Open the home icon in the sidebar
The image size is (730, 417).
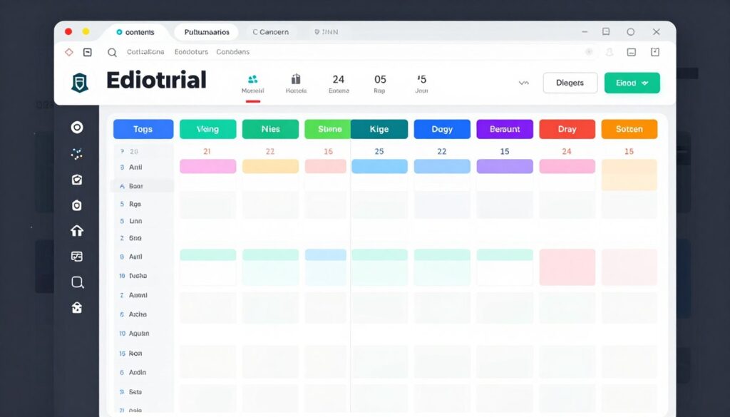point(77,230)
